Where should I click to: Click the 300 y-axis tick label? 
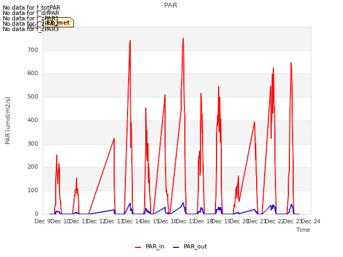tap(33, 143)
